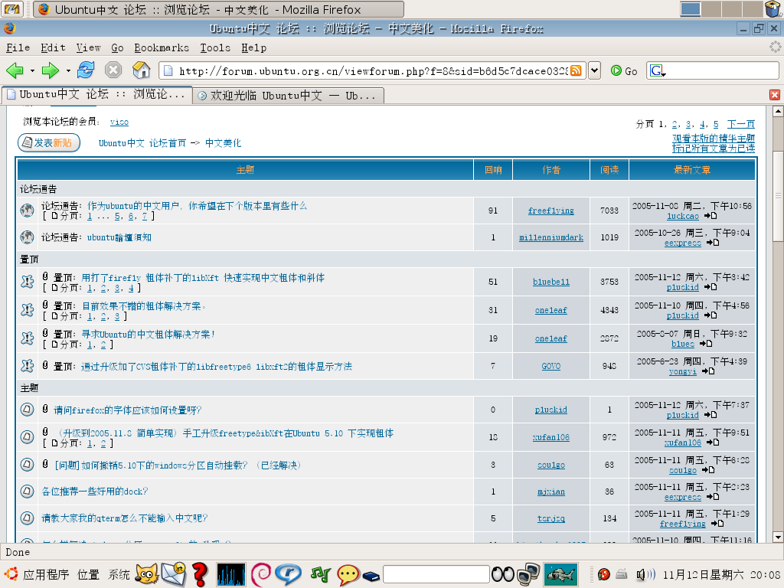
Task: Open author bluebell profile
Action: click(551, 282)
